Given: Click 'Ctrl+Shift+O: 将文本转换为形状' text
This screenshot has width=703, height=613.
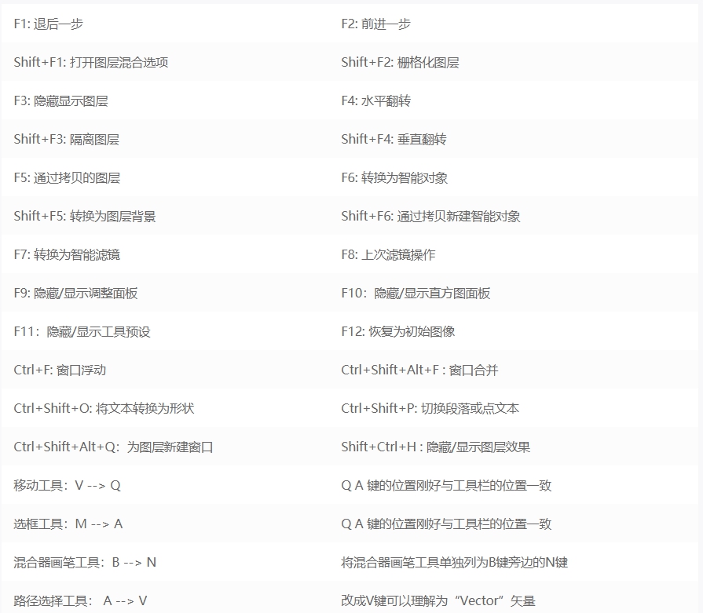Looking at the screenshot, I should pyautogui.click(x=104, y=409).
